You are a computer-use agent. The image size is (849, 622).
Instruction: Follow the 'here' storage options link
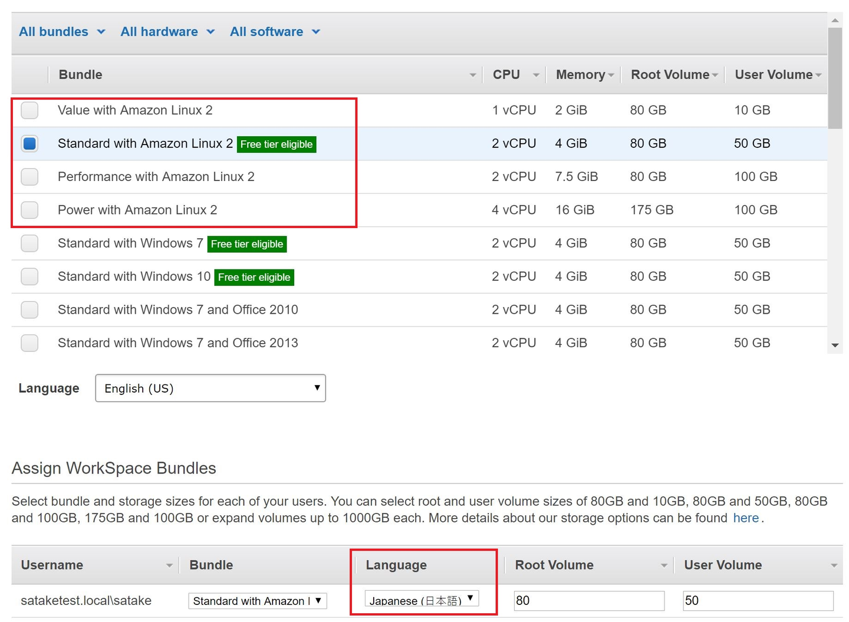746,518
